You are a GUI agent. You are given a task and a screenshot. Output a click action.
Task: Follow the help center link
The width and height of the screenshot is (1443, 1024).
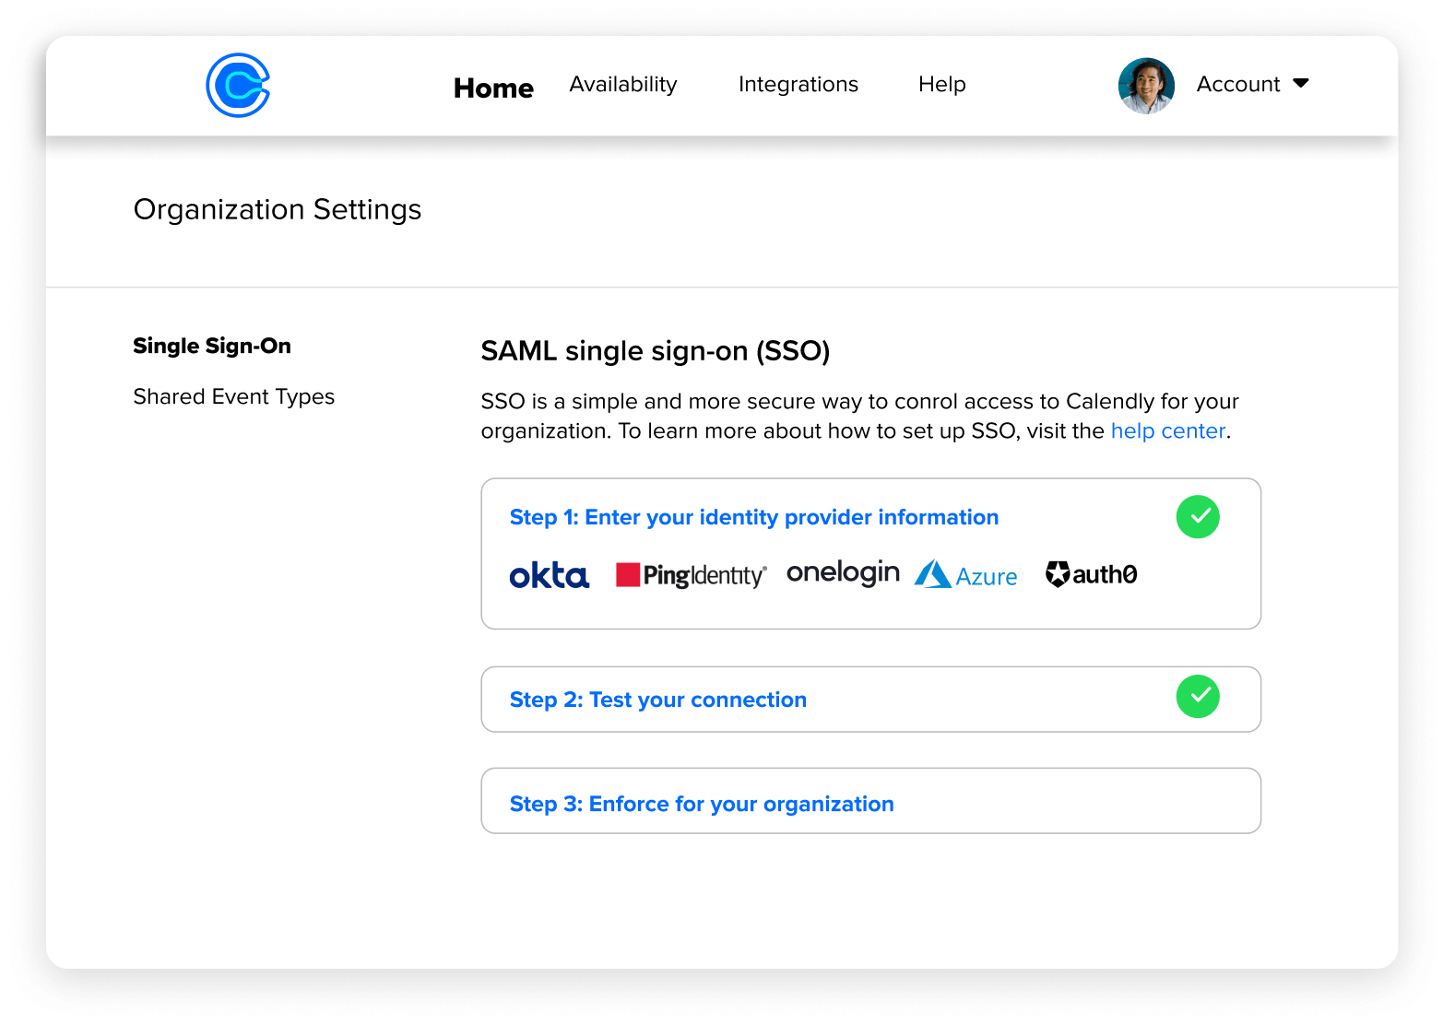1168,430
